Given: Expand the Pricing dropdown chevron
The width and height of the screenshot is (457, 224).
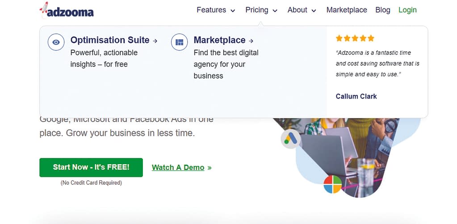Looking at the screenshot, I should pos(275,11).
